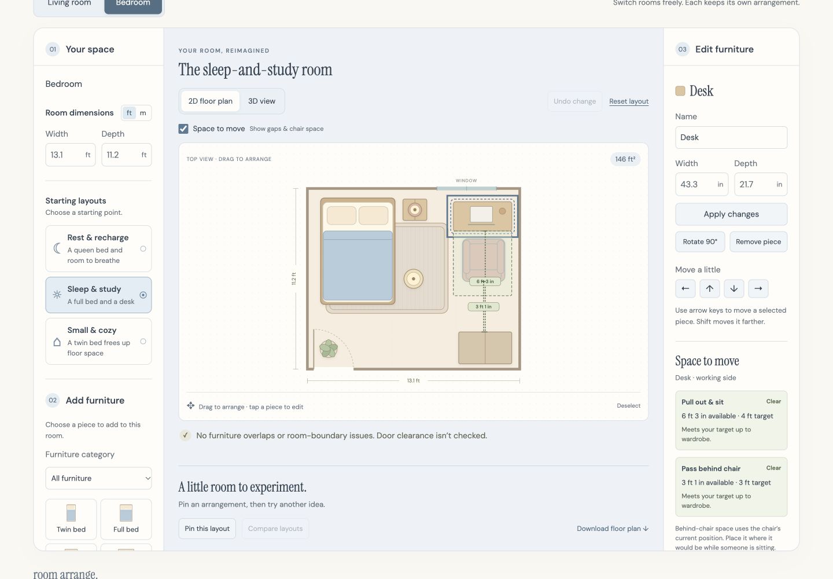Download the floor plan
Viewport: 833px width, 579px height.
613,529
